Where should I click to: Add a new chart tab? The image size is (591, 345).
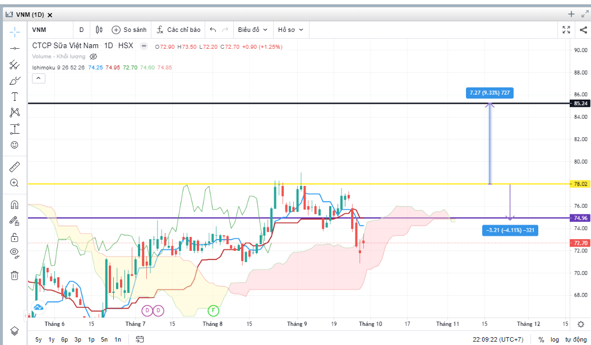(571, 15)
